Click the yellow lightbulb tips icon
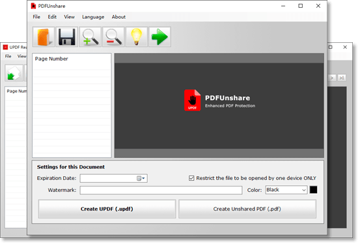Image resolution: width=358 pixels, height=247 pixels. point(137,37)
